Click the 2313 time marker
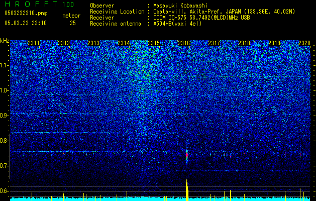 coord(93,43)
